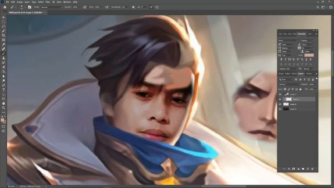334x188 pixels.
Task: Add a layer mask from Layers panel bottom
Action: [293, 169]
